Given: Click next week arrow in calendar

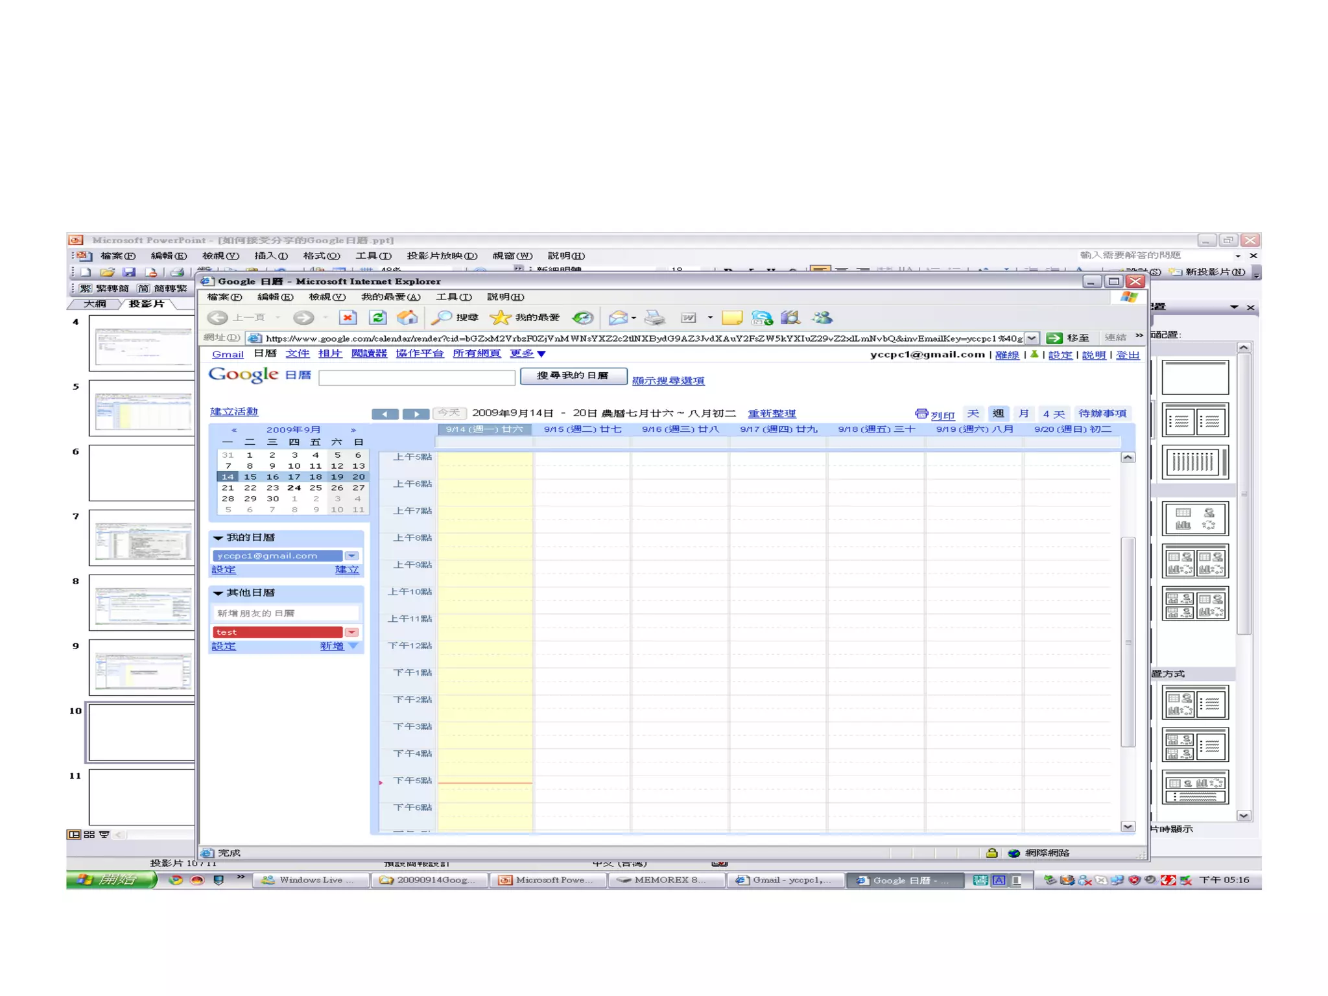Looking at the screenshot, I should pyautogui.click(x=416, y=414).
